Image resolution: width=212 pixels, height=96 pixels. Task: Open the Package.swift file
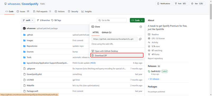pyautogui.click(x=32, y=91)
